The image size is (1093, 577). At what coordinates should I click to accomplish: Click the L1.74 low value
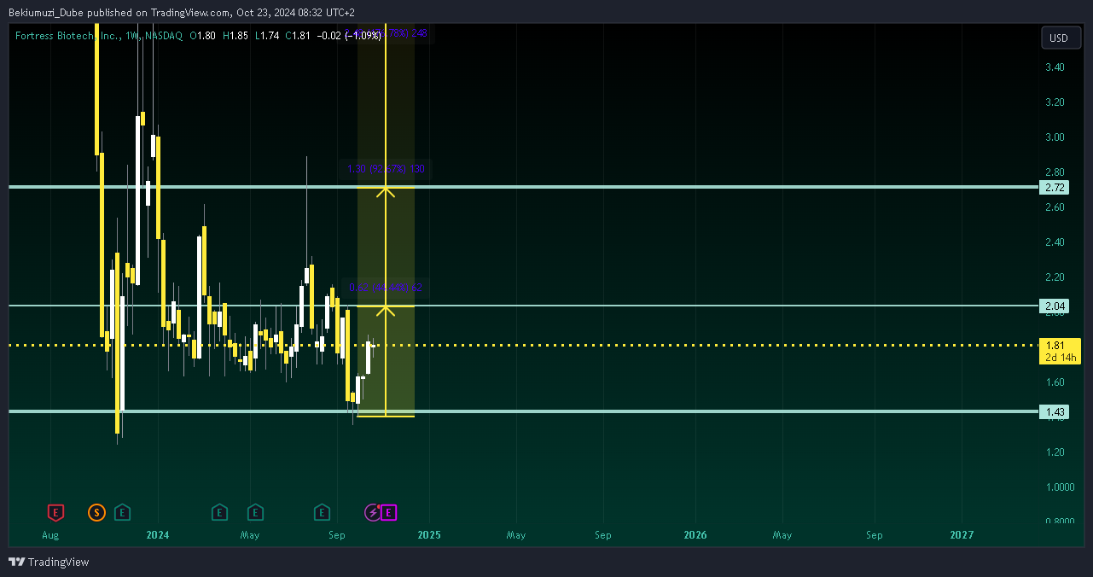click(x=267, y=36)
